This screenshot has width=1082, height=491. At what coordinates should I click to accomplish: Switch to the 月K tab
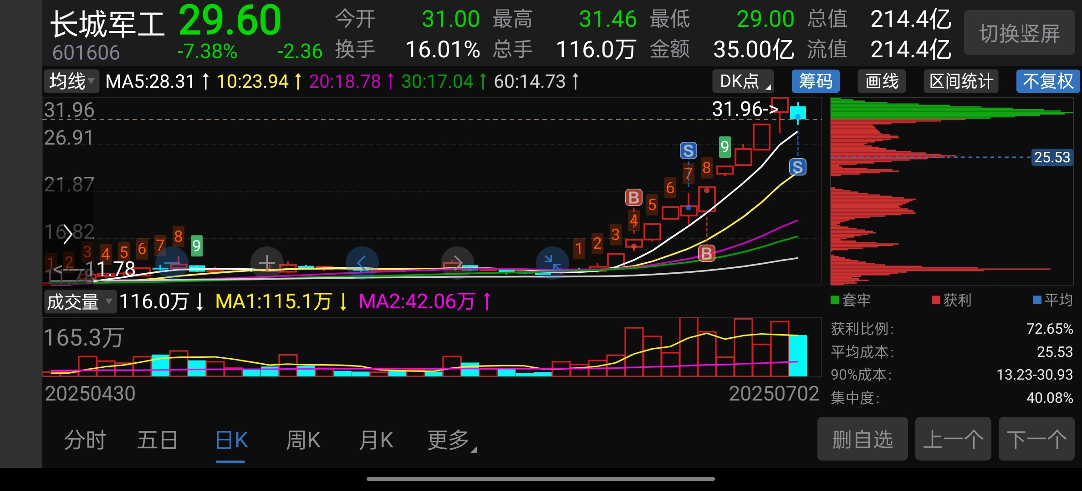pyautogui.click(x=376, y=440)
